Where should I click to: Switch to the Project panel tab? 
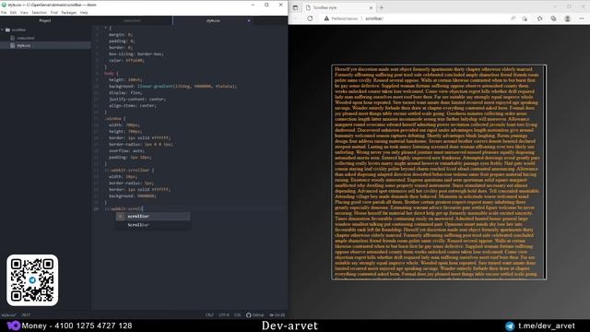pos(45,20)
